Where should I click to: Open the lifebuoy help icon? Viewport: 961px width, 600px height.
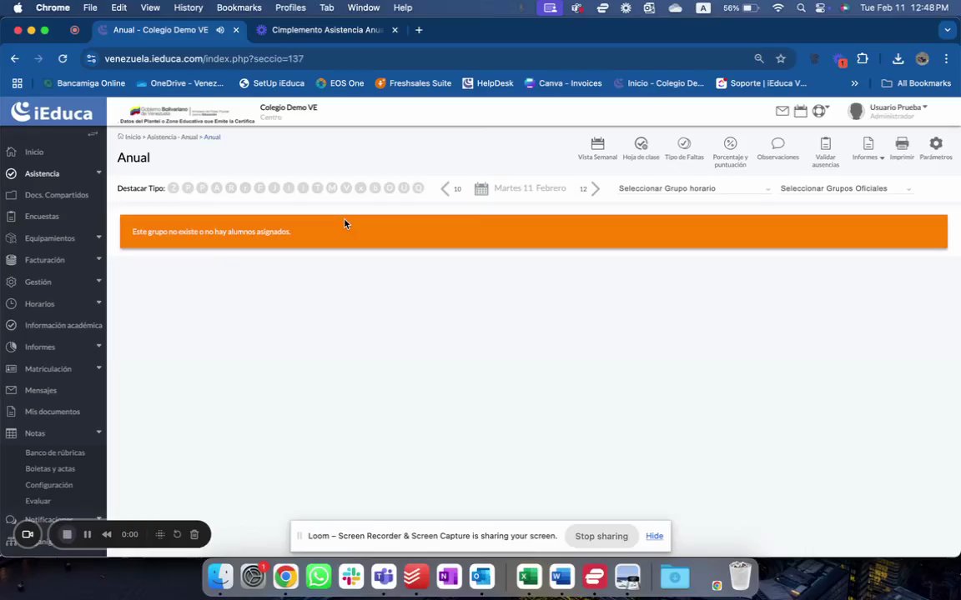(819, 111)
